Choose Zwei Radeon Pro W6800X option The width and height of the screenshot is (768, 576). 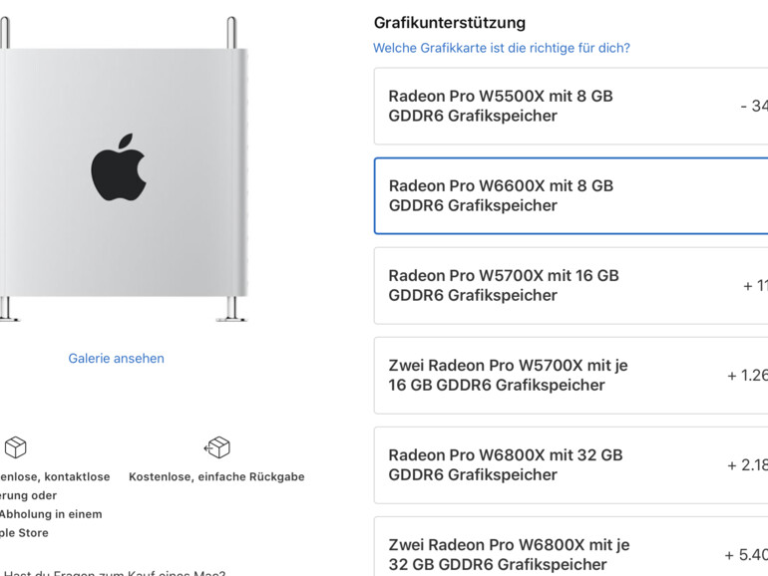[x=572, y=547]
